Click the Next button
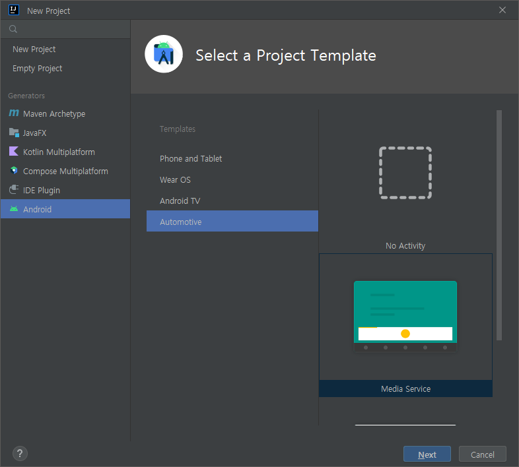The height and width of the screenshot is (467, 519). click(x=427, y=454)
